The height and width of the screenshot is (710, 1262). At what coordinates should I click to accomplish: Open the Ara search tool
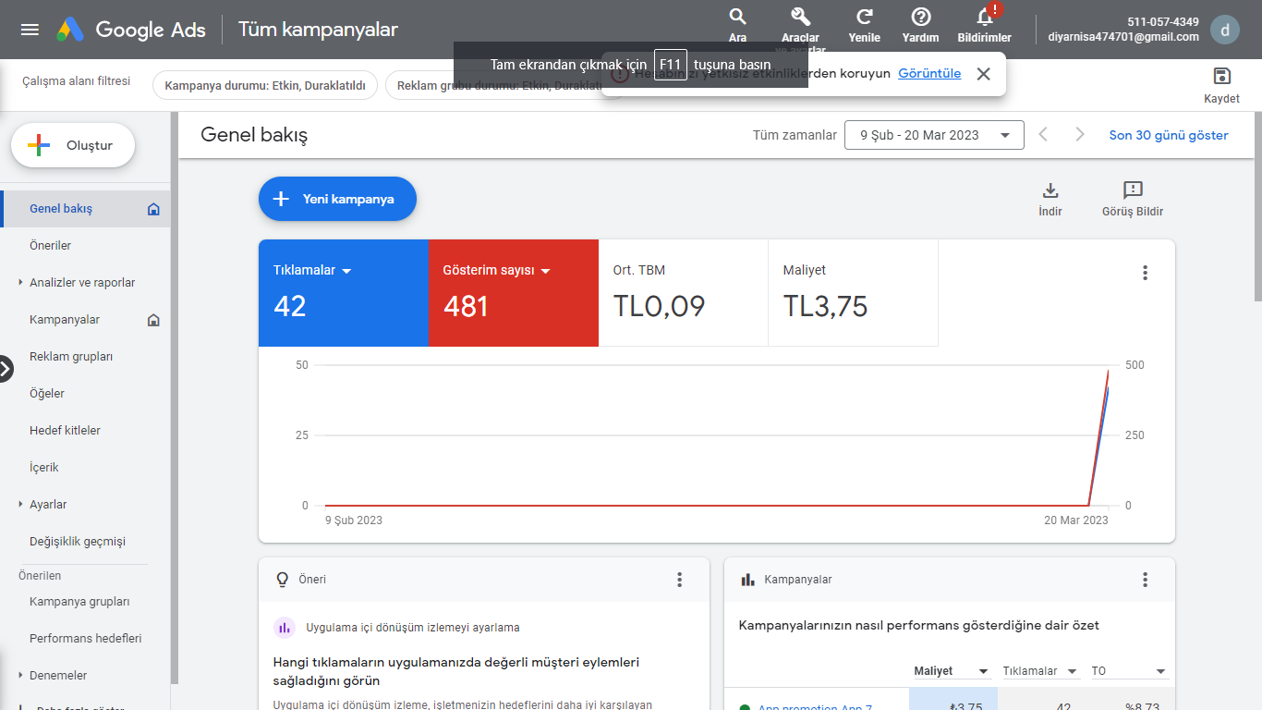(x=737, y=25)
